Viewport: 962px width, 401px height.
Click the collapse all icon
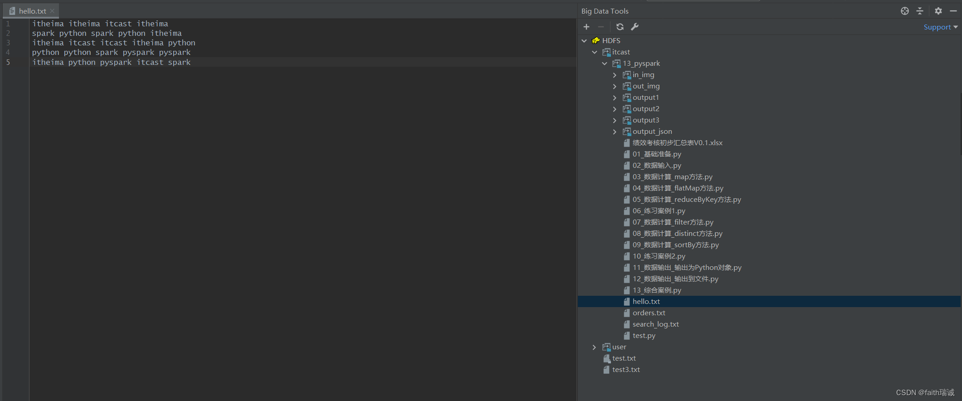click(920, 11)
